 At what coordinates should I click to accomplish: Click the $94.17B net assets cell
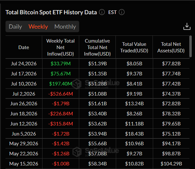171,144
